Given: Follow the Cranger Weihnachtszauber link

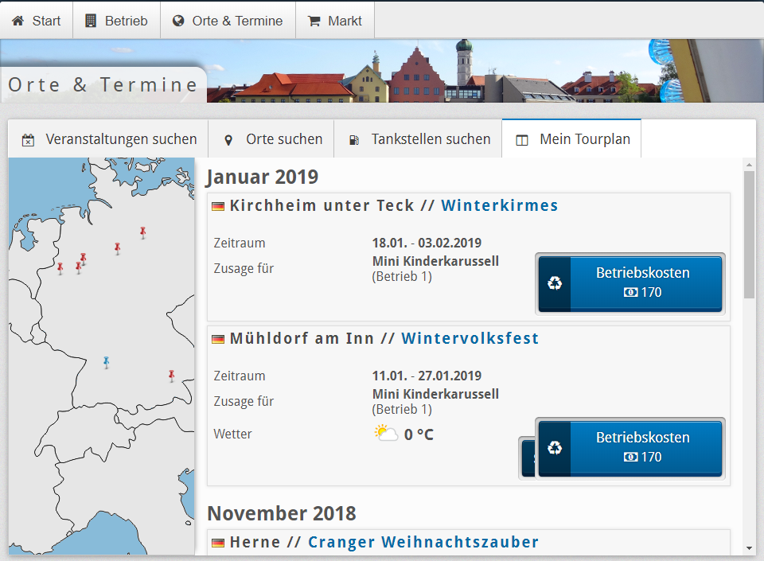Looking at the screenshot, I should pos(423,542).
